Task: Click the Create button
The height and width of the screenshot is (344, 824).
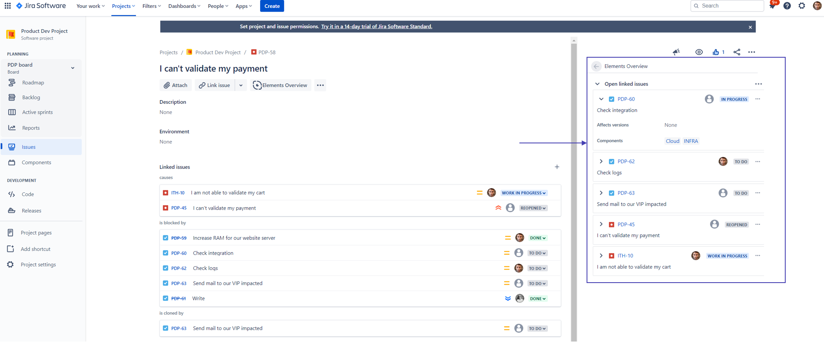Action: point(272,6)
